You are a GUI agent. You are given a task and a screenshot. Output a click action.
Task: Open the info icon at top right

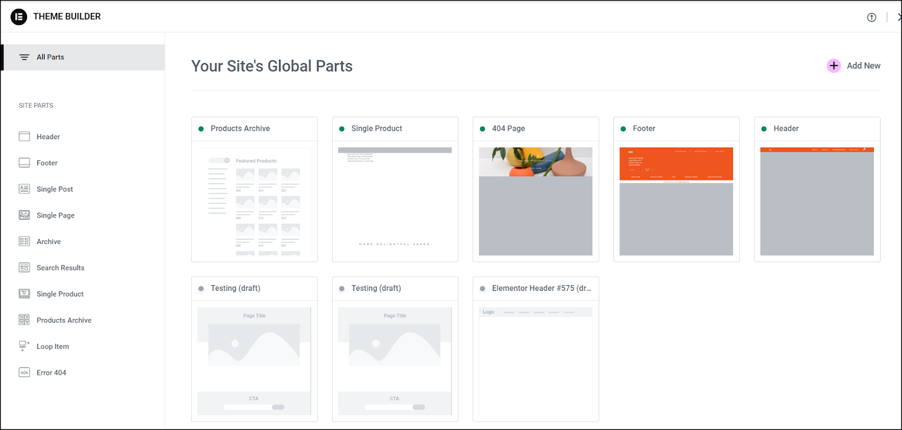coord(872,17)
